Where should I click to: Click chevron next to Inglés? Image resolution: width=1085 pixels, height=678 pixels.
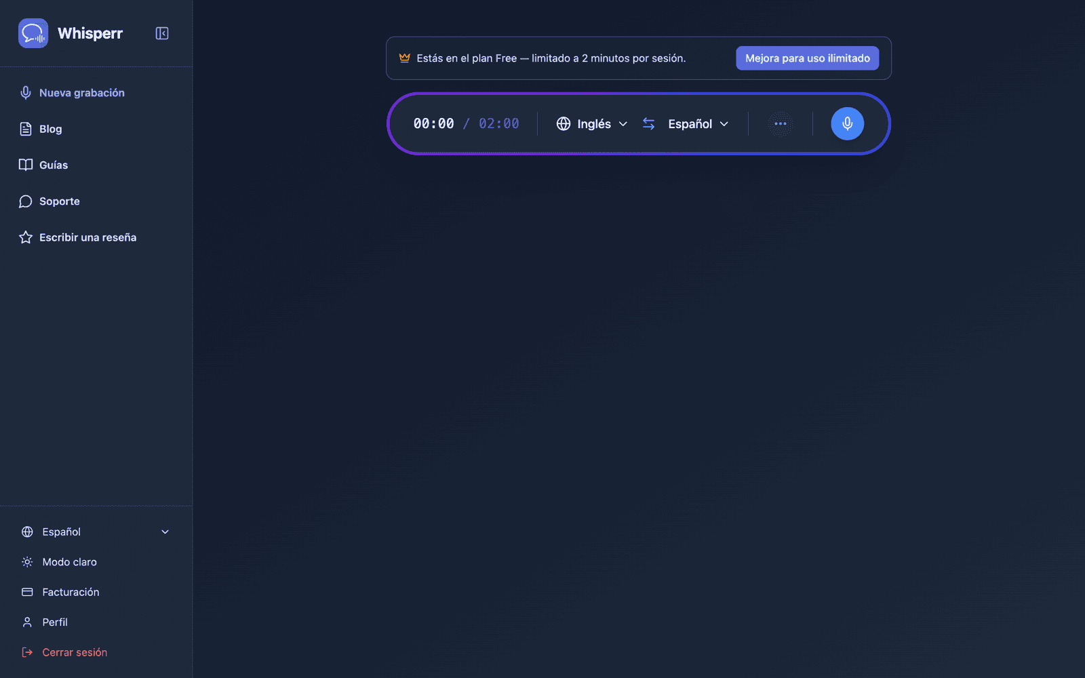pos(623,124)
